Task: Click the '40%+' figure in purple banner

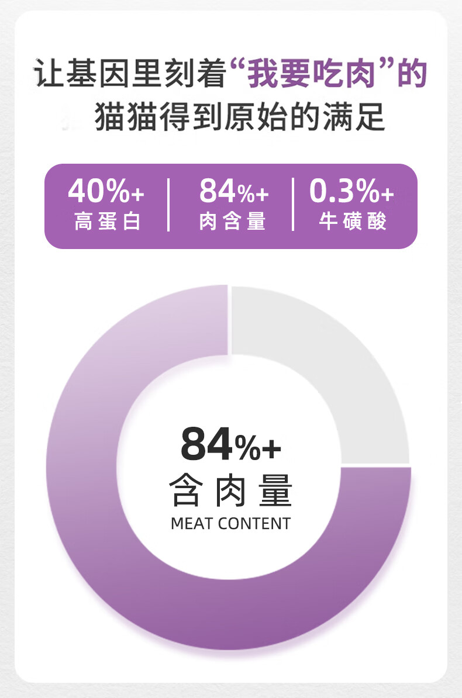Action: [x=106, y=191]
